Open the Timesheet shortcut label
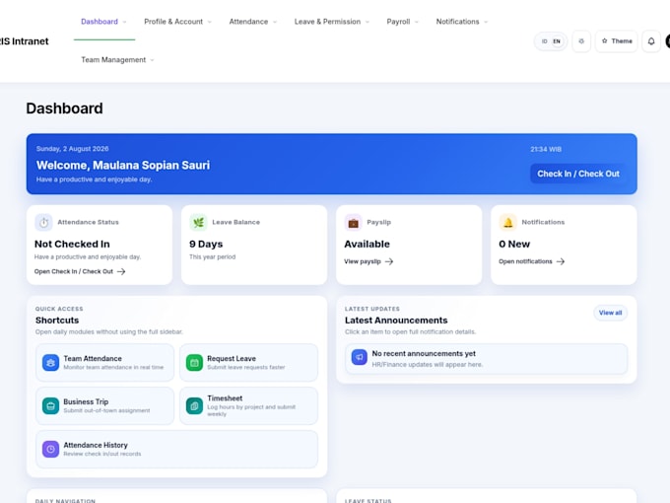 click(225, 398)
